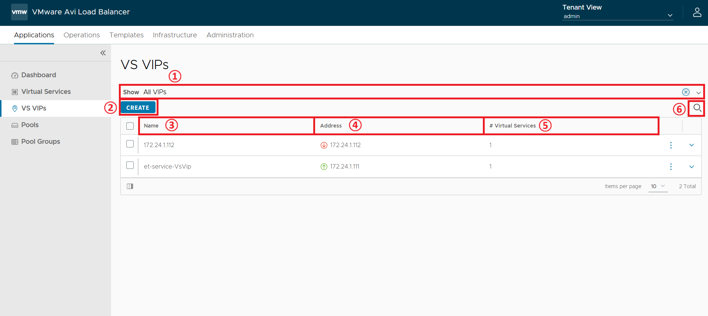Screen dimensions: 708x316
Task: Click the CREATE button
Action: [138, 108]
